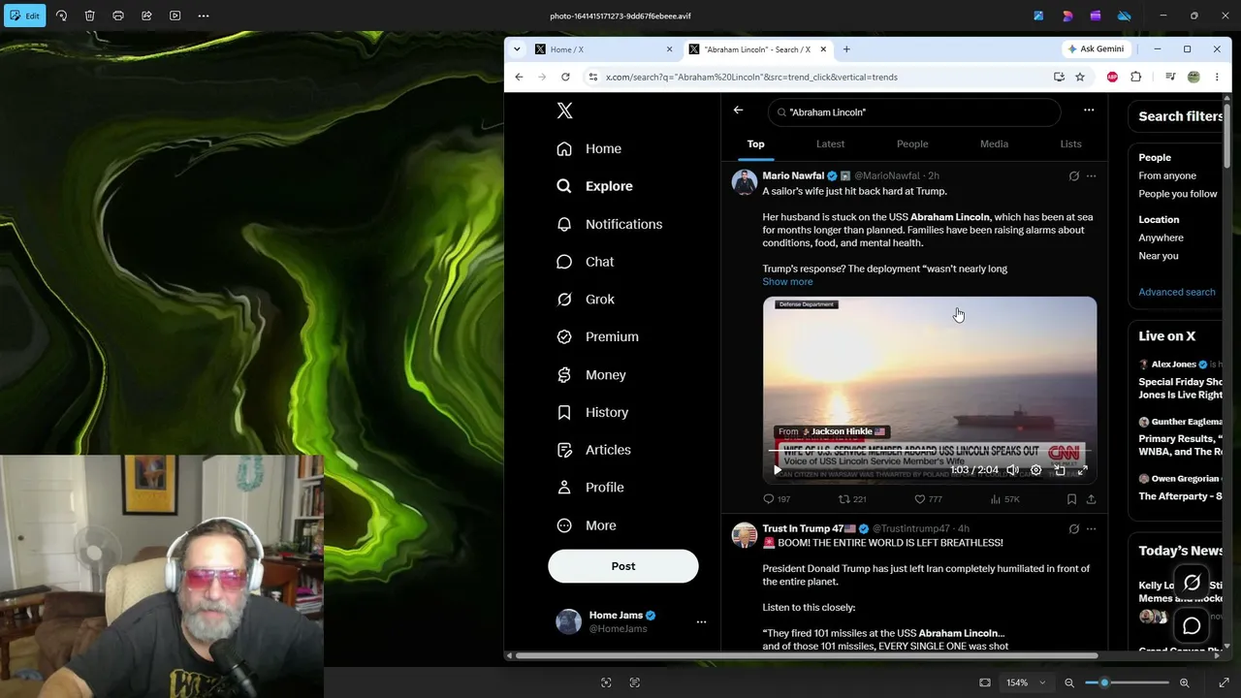Screen dimensions: 1241x698
Task: Click the white Post button
Action: (x=623, y=566)
